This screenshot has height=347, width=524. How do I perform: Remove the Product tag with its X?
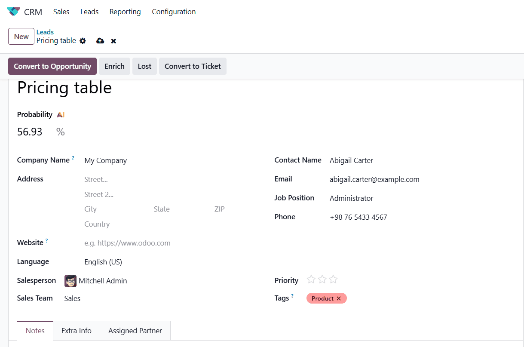pos(339,298)
